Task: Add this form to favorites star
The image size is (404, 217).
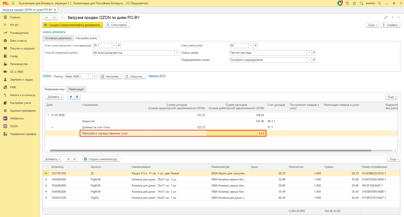Action: (63, 17)
